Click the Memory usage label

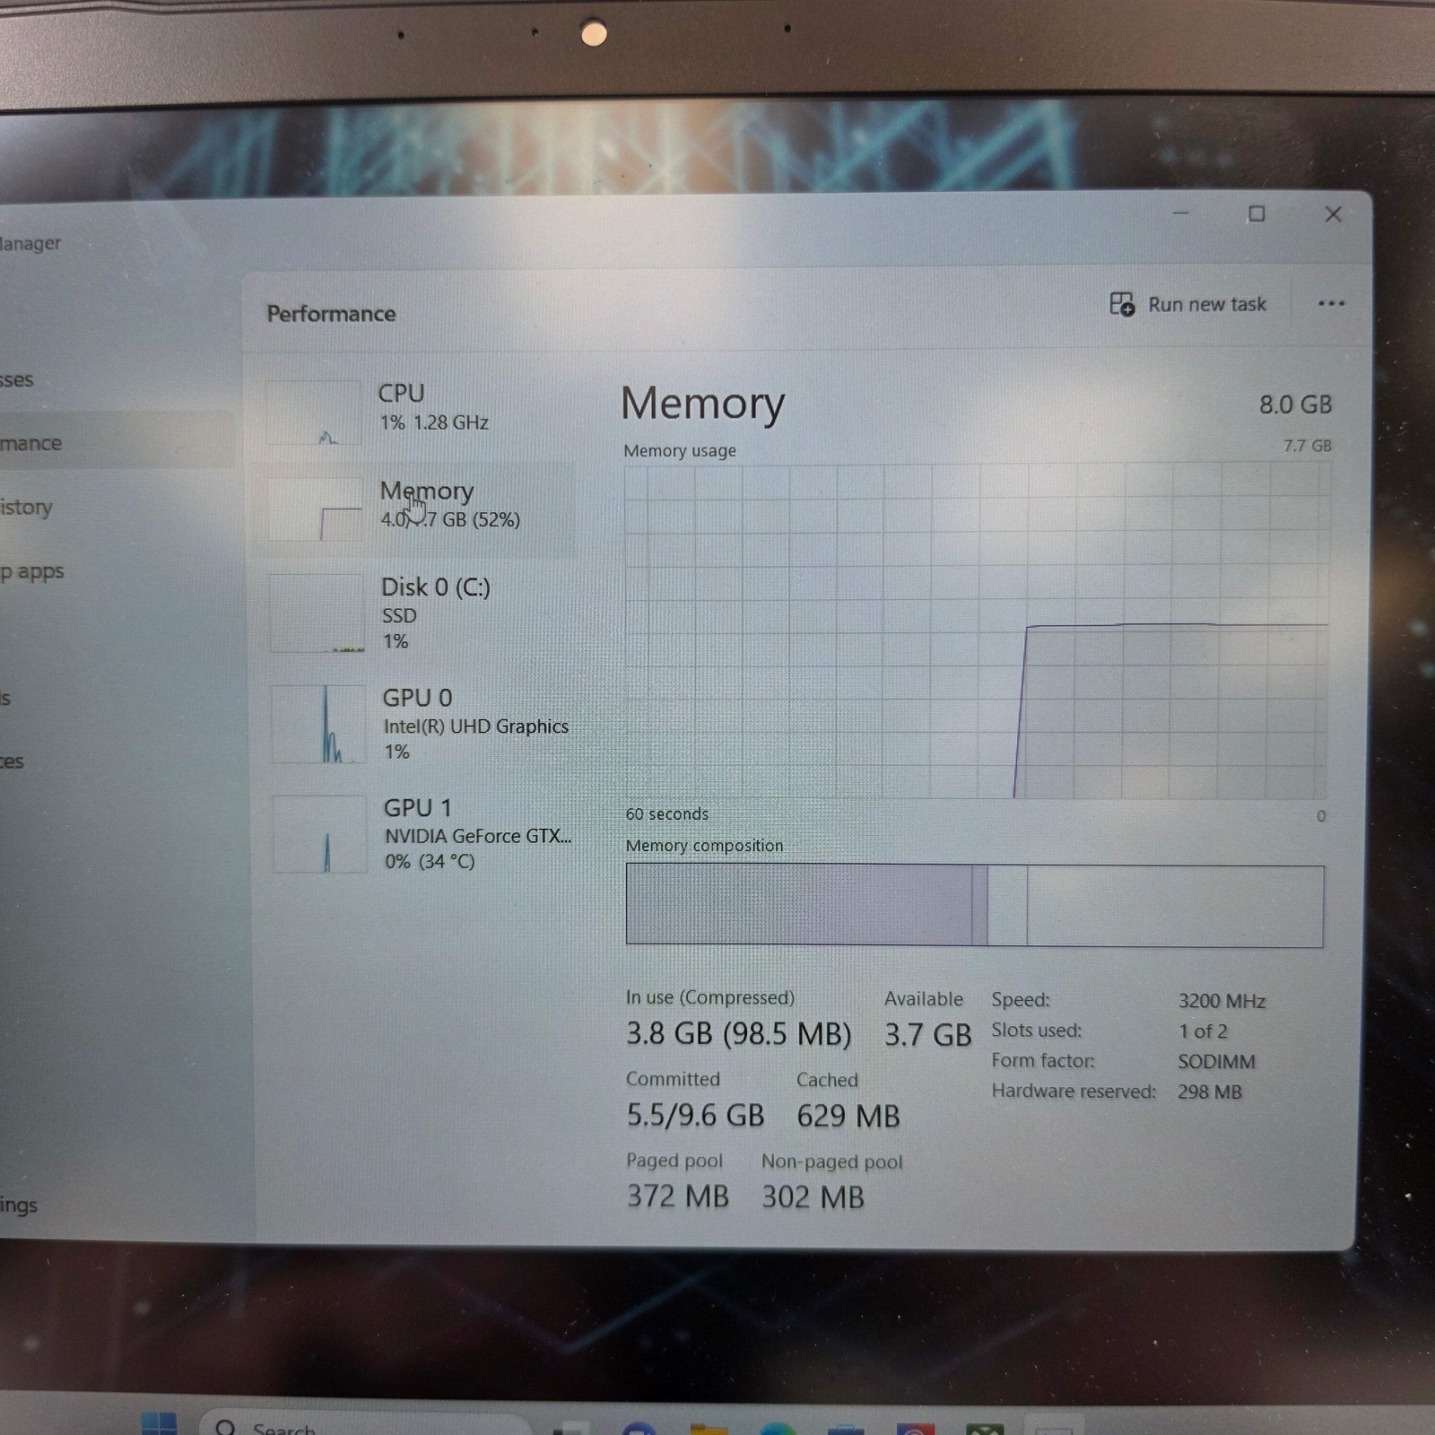point(680,451)
